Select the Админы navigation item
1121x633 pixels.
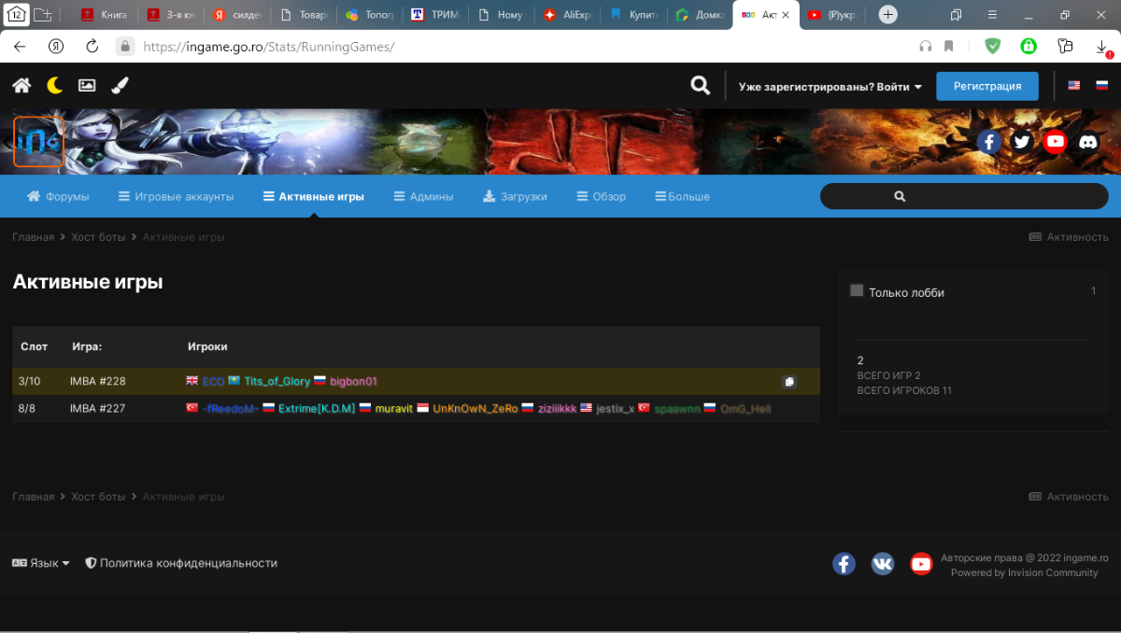click(423, 197)
